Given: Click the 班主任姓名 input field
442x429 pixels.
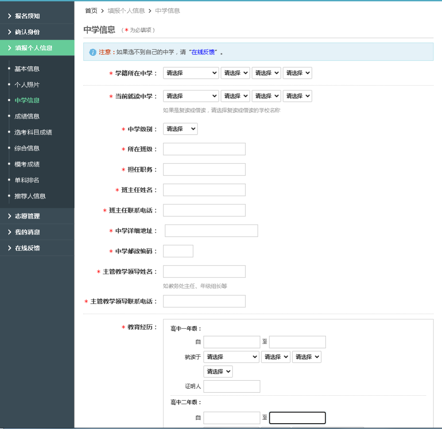Looking at the screenshot, I should pyautogui.click(x=204, y=190).
